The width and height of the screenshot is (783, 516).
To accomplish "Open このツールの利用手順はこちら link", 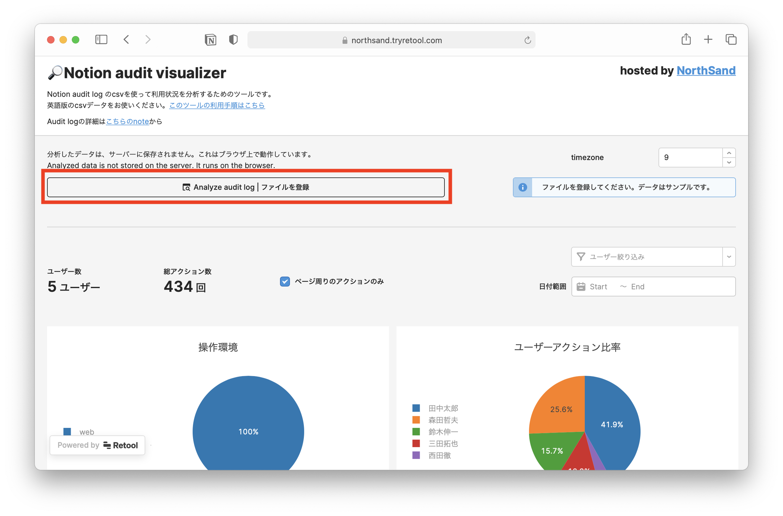I will (x=217, y=105).
